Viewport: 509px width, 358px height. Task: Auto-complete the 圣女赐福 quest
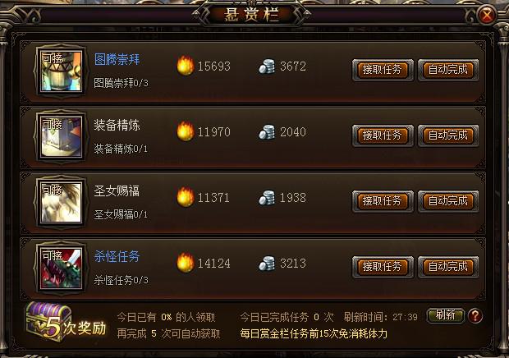click(448, 201)
